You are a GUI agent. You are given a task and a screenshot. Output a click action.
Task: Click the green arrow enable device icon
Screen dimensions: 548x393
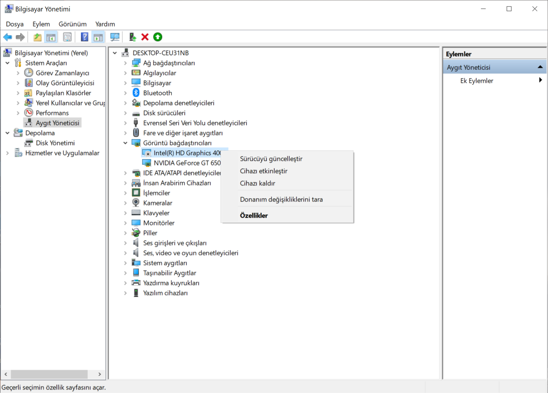point(158,37)
